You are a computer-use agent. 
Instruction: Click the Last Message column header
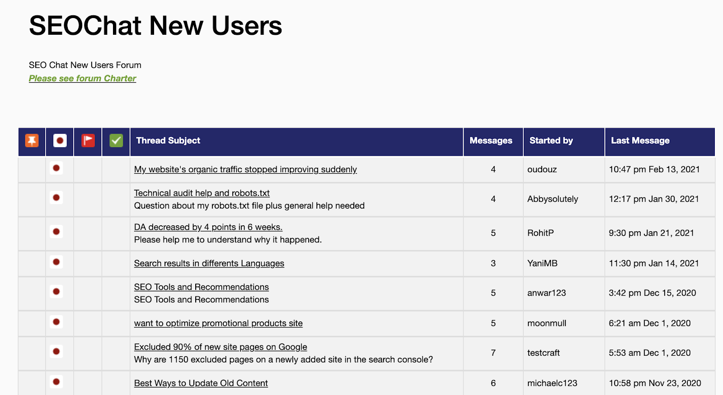[640, 141]
